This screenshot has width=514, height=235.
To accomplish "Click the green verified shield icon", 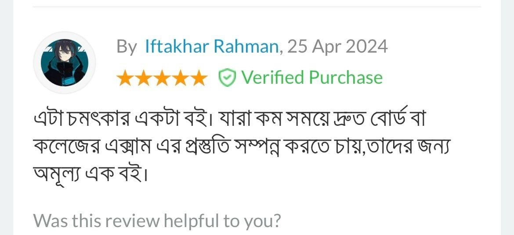I will (x=228, y=78).
